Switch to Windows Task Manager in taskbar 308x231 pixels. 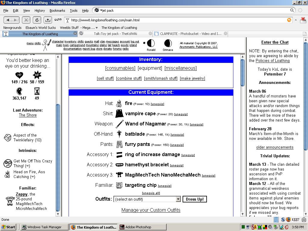click(x=45, y=227)
